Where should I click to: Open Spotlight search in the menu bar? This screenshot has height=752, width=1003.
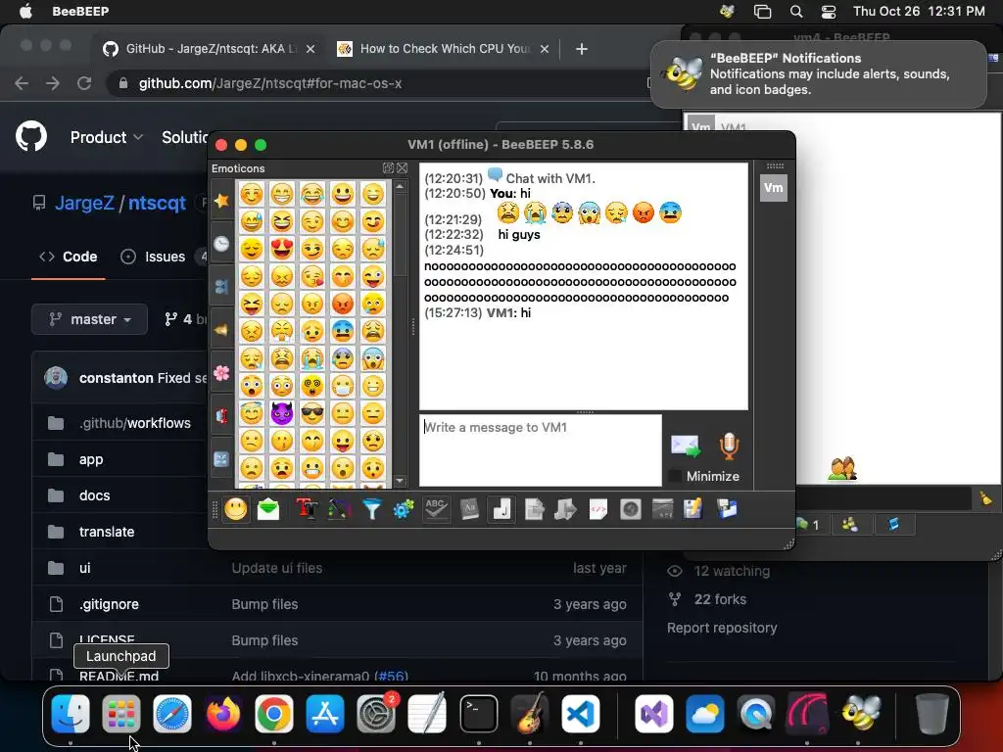tap(795, 12)
